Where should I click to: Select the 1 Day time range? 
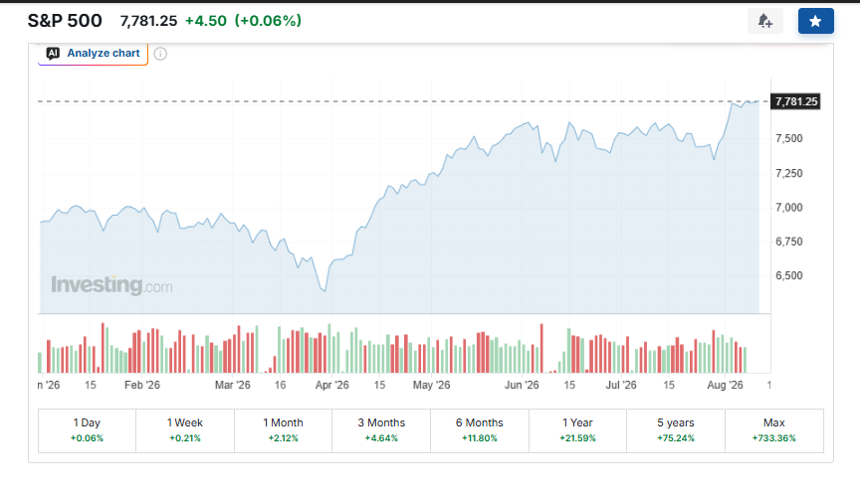pyautogui.click(x=87, y=430)
